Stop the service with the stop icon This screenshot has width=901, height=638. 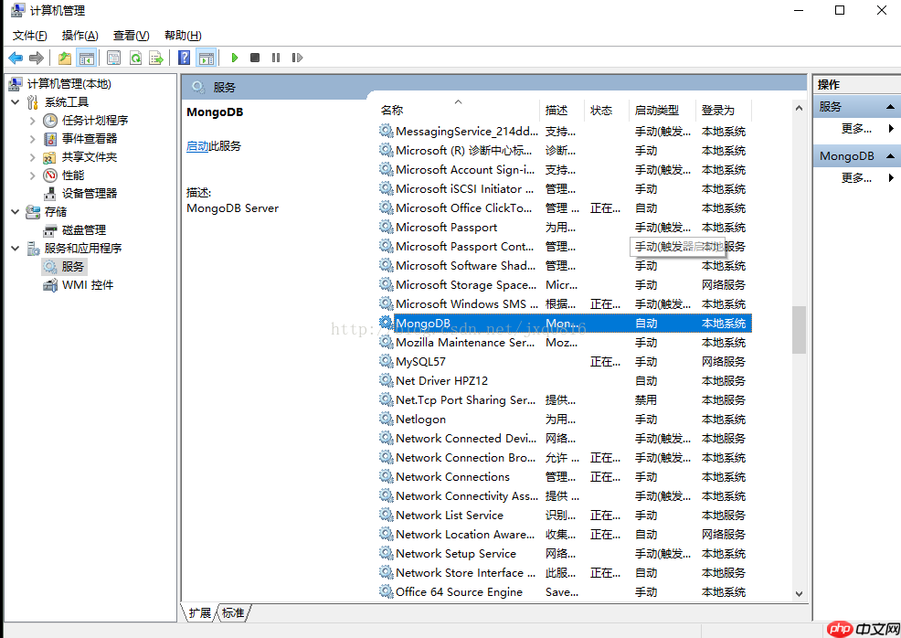[x=256, y=58]
